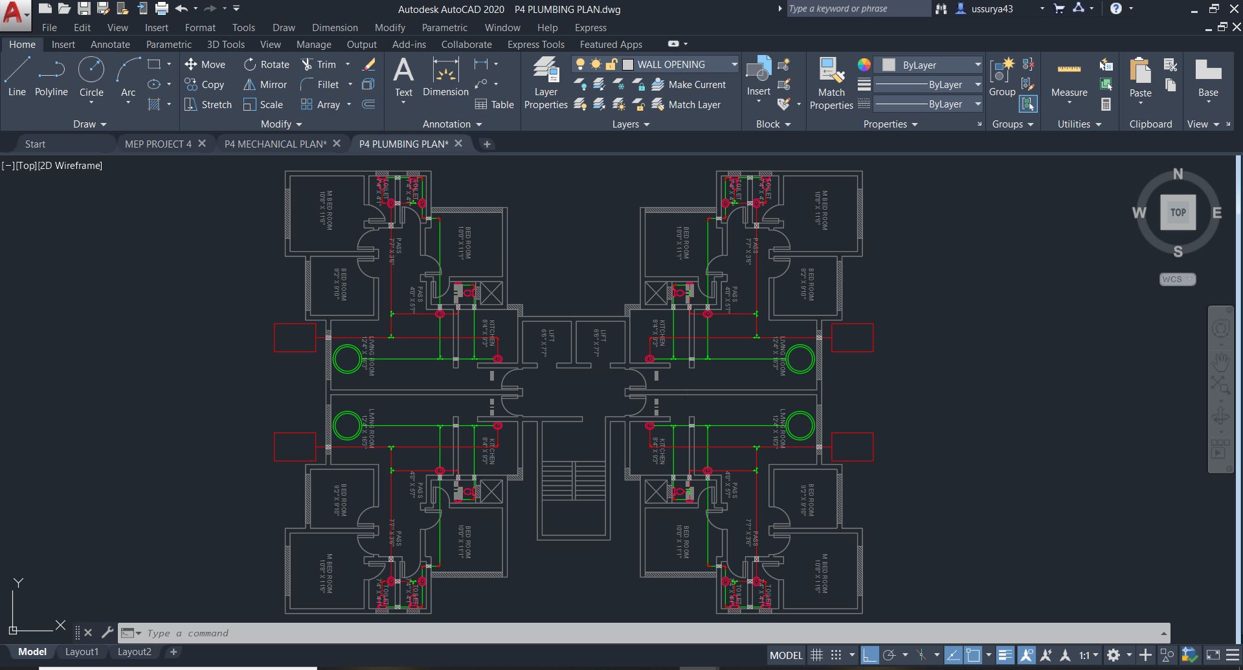Click Make Current layer button
Screen dimensions: 1243x670
click(689, 85)
